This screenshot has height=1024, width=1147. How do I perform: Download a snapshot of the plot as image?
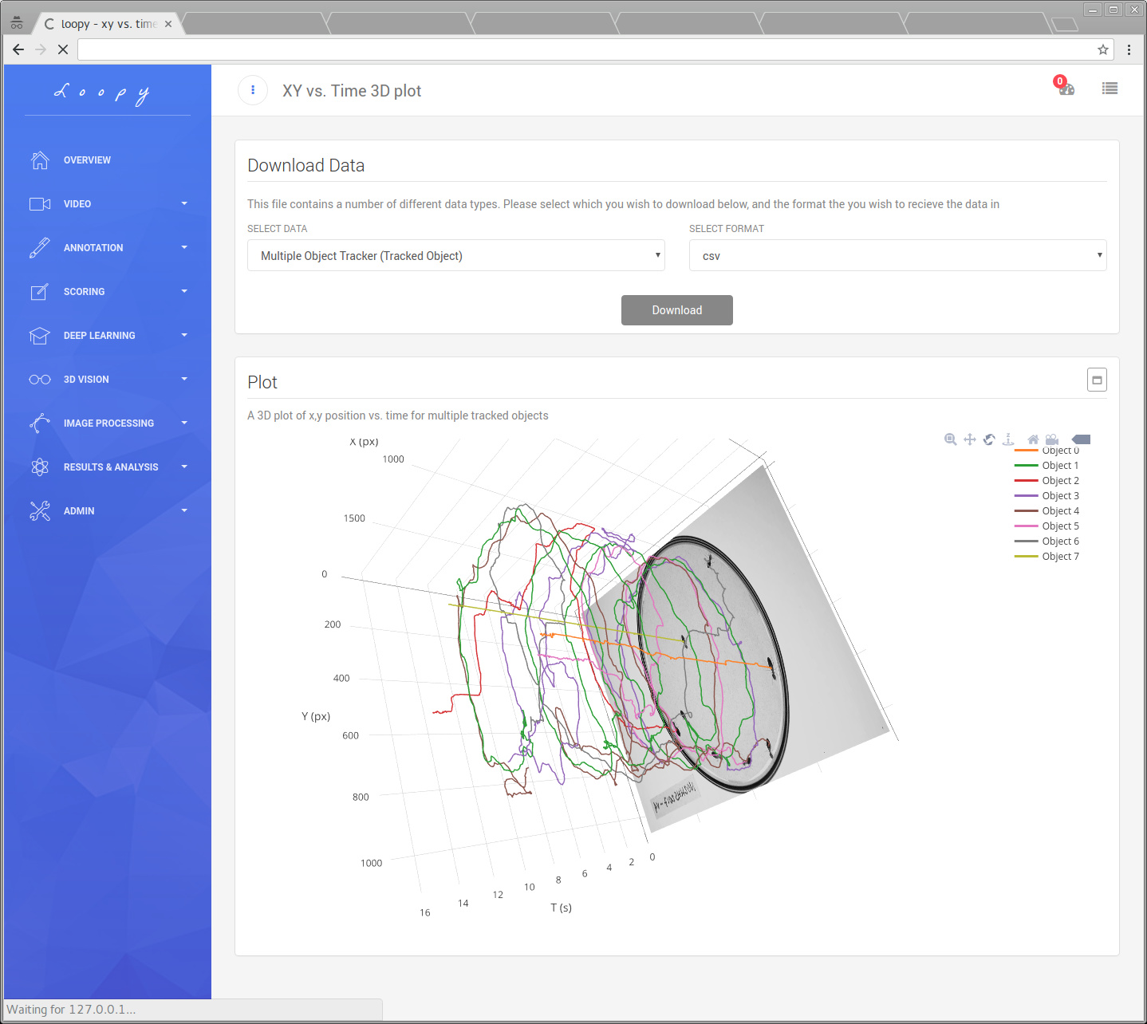pos(1052,439)
